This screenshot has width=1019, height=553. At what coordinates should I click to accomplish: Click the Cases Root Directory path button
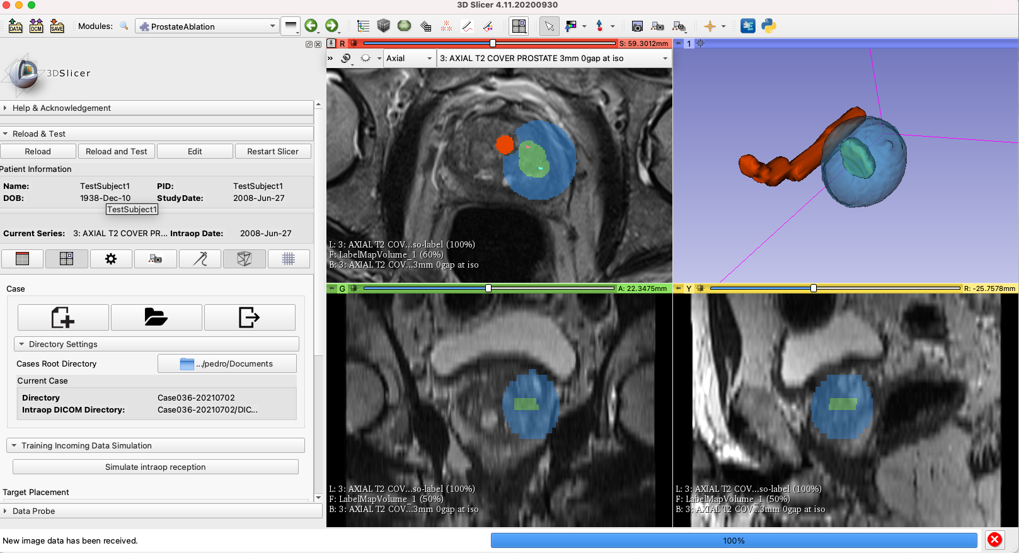click(227, 364)
